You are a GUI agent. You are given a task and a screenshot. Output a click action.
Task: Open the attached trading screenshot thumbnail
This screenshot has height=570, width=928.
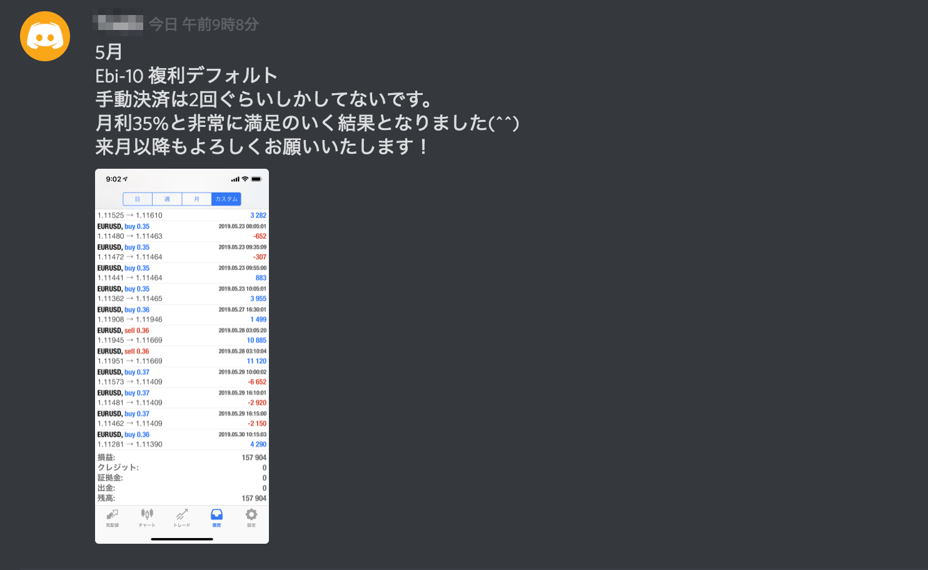tap(182, 356)
